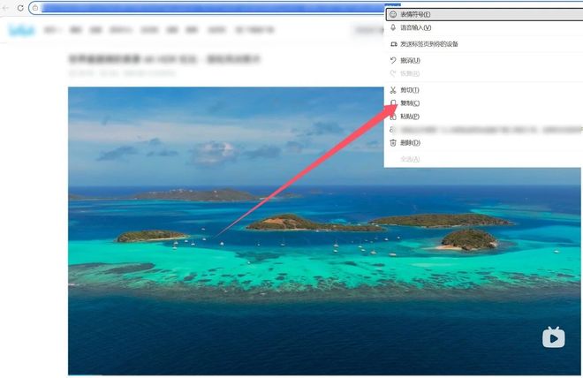Focus the site search box in header
This screenshot has height=378, width=583.
pyautogui.click(x=367, y=31)
